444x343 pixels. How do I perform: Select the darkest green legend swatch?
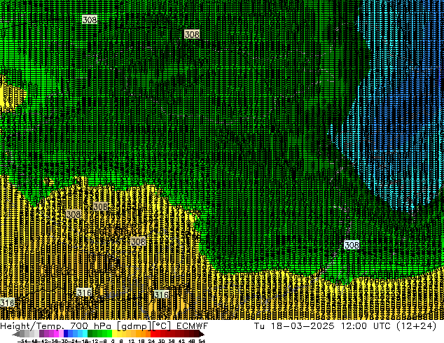click(x=90, y=334)
